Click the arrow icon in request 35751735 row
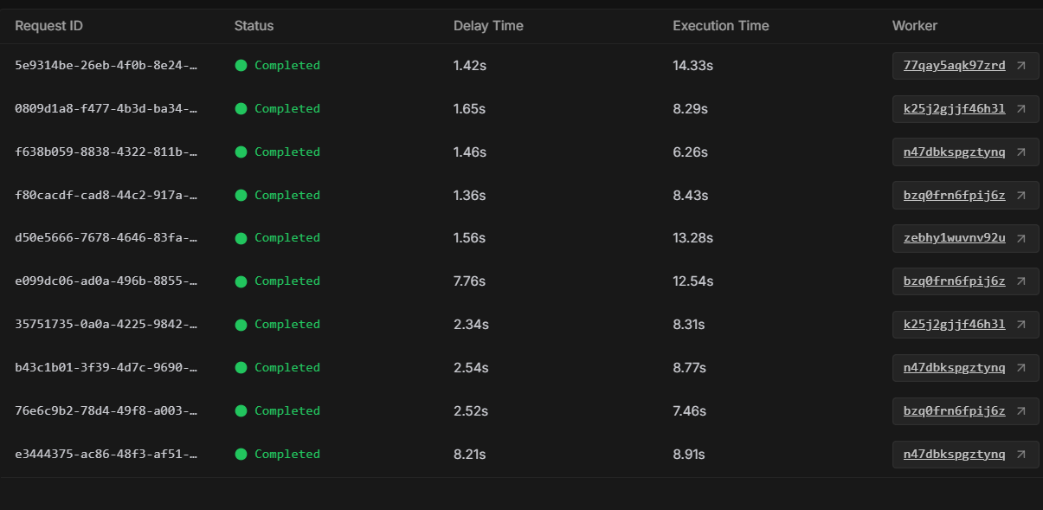This screenshot has height=510, width=1043. point(1021,325)
